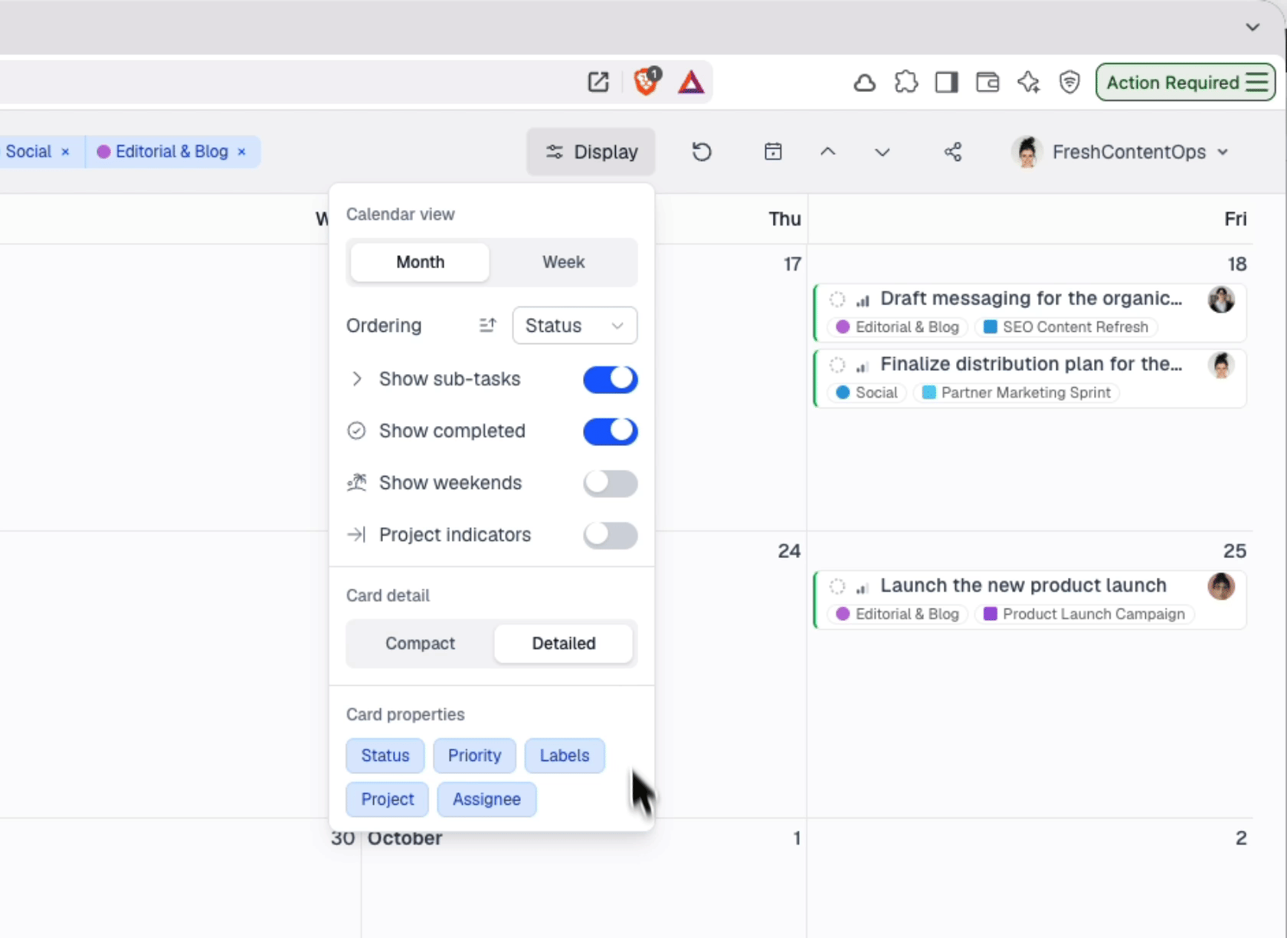Turn off Show sub-tasks switch
The image size is (1287, 938).
[x=611, y=379]
